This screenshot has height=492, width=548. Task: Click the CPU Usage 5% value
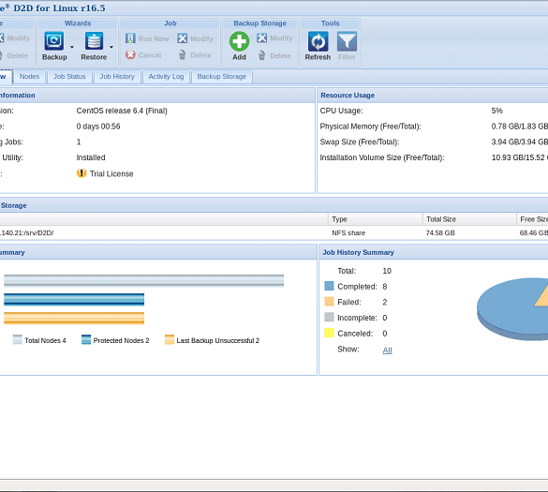point(497,111)
